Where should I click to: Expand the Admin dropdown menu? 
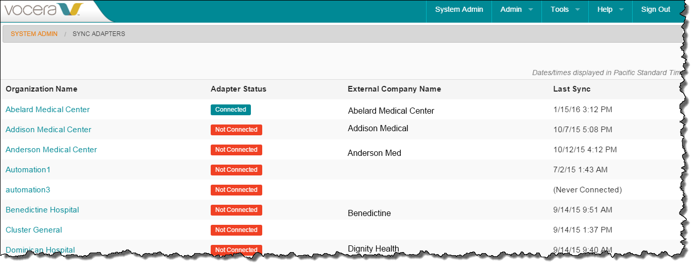click(x=516, y=9)
